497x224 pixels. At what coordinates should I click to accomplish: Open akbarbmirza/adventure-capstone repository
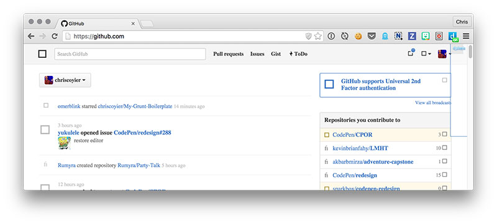click(373, 162)
